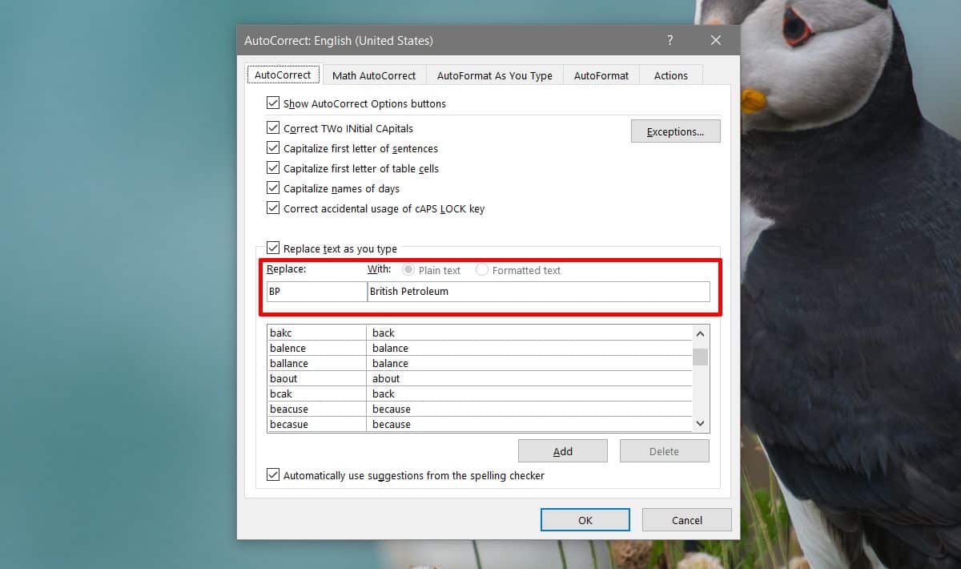This screenshot has width=961, height=569.
Task: Toggle Correct accidental usage of cAPS LOCK key
Action: click(x=273, y=208)
